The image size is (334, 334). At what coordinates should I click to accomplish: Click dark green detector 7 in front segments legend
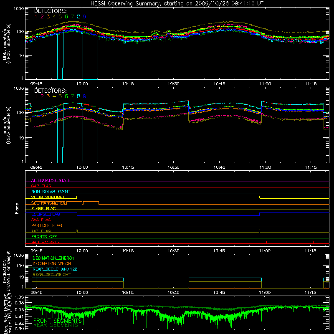73,17
